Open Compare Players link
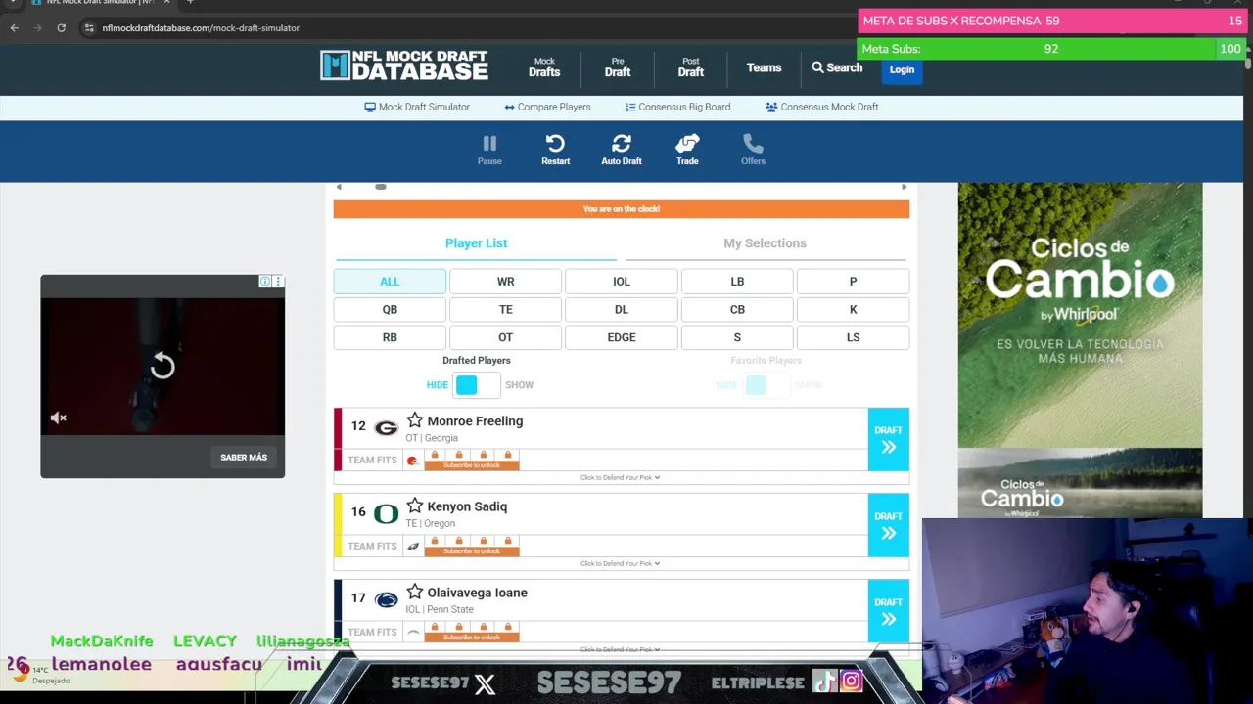 (x=547, y=107)
